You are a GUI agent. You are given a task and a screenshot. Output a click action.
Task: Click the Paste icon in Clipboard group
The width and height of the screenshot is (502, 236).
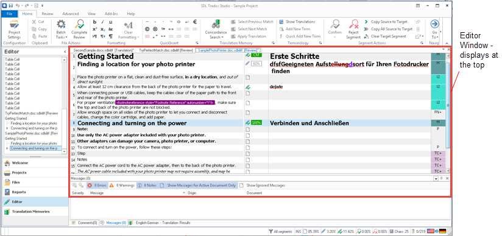[34, 36]
